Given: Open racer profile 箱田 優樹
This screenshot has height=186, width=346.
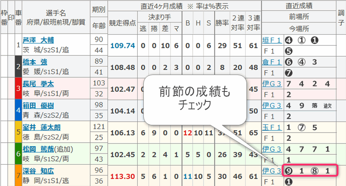Looking at the screenshot, I should click(x=38, y=106).
